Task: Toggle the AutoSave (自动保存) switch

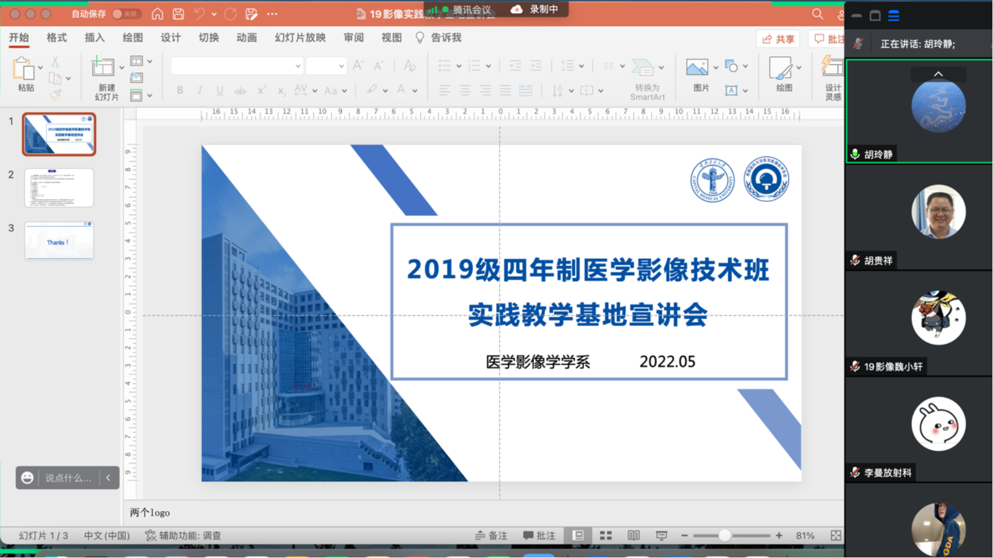Action: click(125, 14)
